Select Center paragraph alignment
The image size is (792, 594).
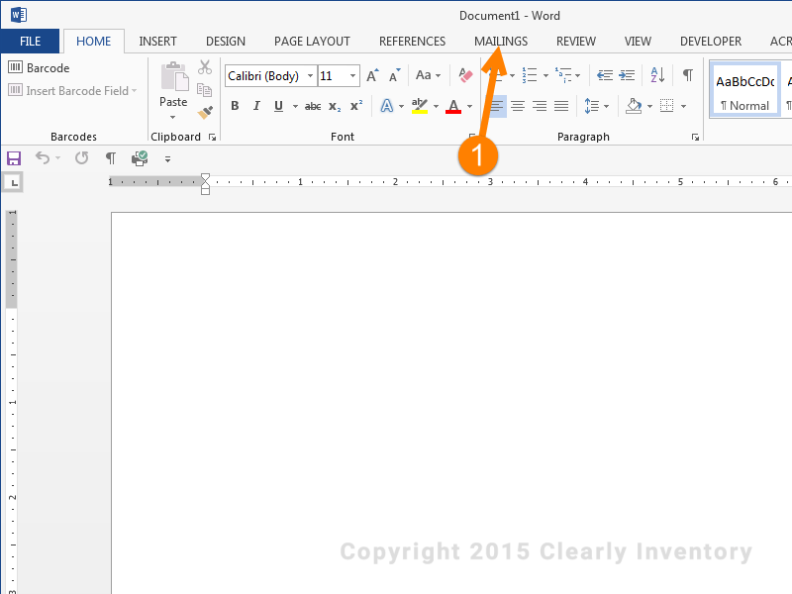point(518,106)
